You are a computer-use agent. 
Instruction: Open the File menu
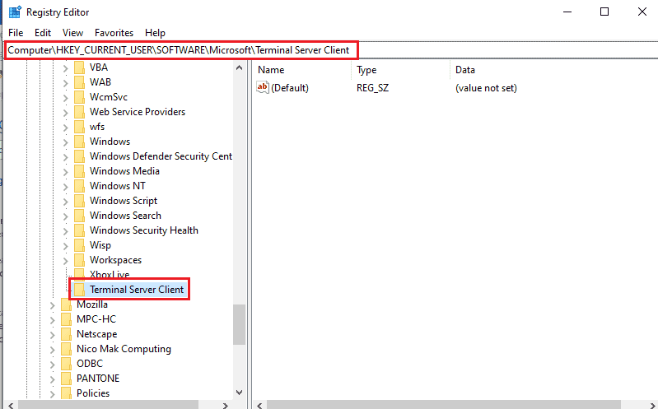pyautogui.click(x=16, y=33)
